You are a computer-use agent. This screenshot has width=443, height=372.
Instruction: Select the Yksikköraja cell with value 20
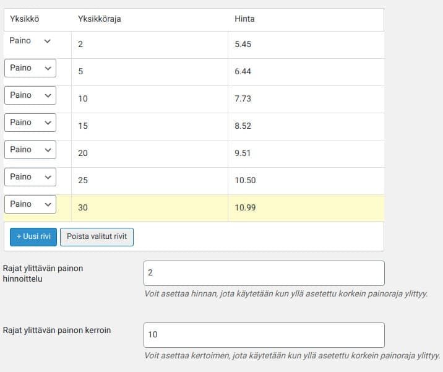149,154
